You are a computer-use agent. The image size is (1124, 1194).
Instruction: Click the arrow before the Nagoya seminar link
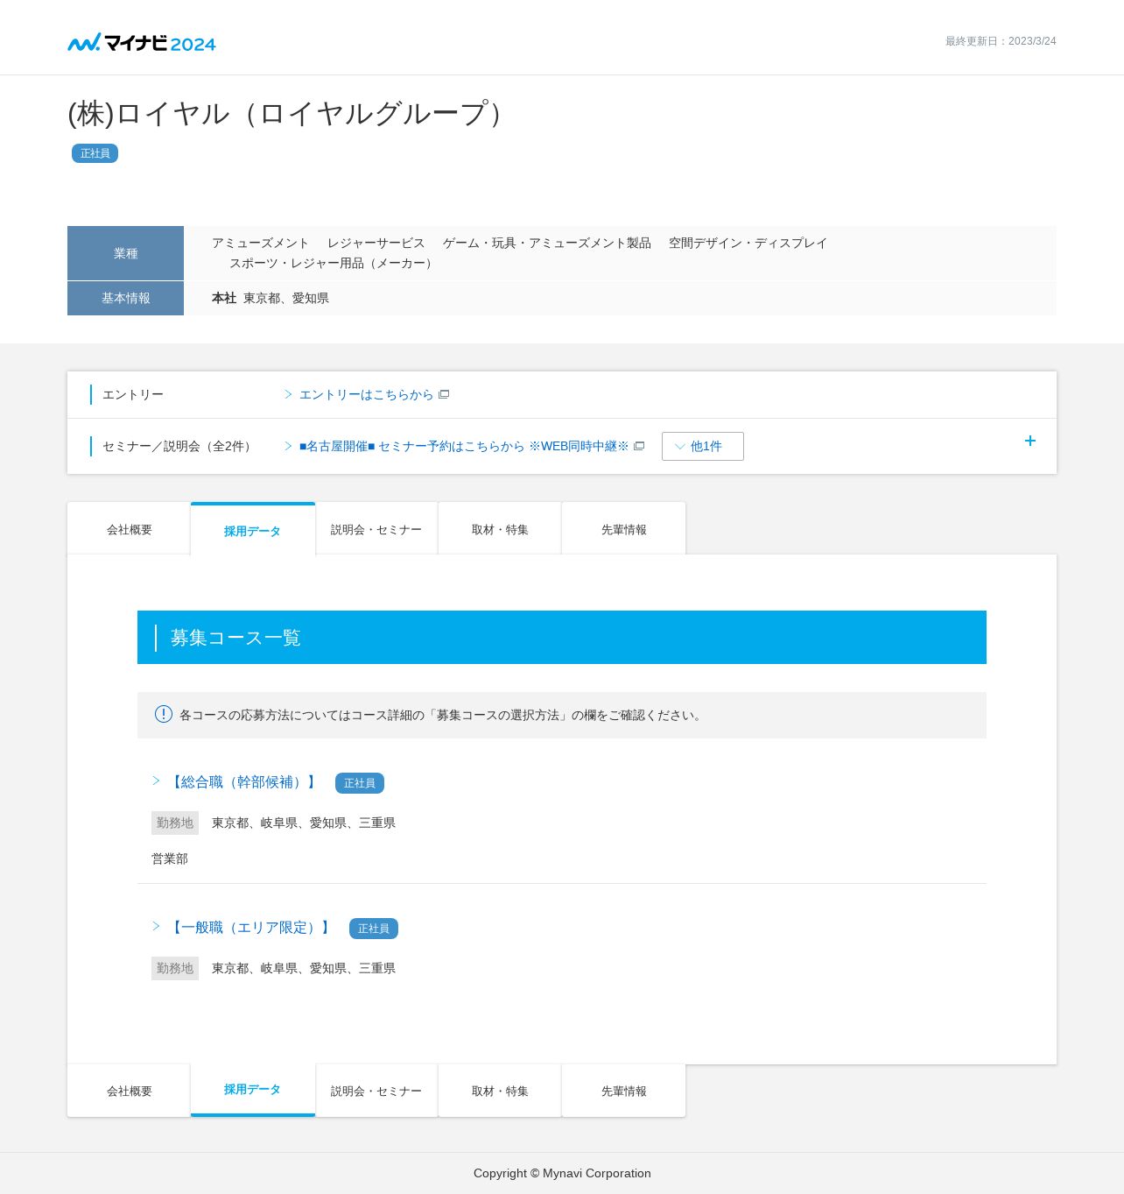[x=288, y=446]
